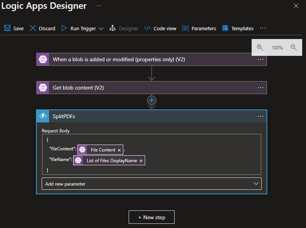This screenshot has height=228, width=306.
Task: Click the Parameters @ icon
Action: 185,28
